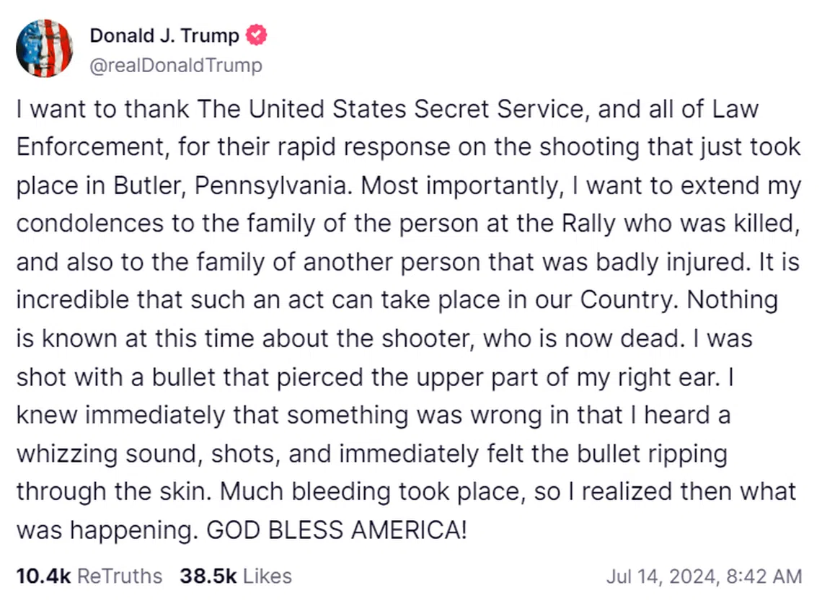The width and height of the screenshot is (822, 606).
Task: Visit the @realDonaldTrump handle link
Action: tap(175, 66)
